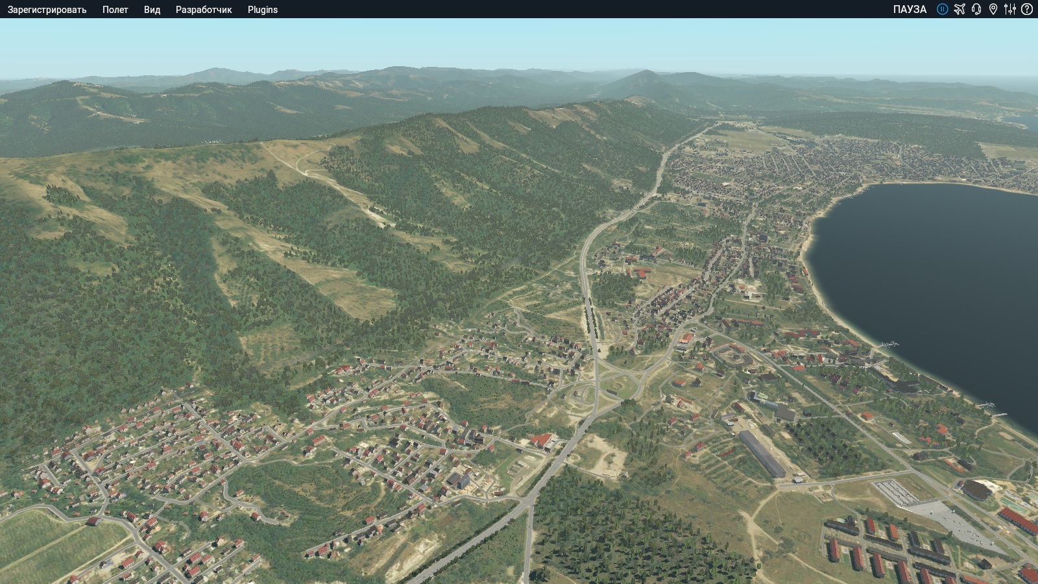Open the Зарегистрировать menu
The image size is (1038, 584).
point(47,10)
